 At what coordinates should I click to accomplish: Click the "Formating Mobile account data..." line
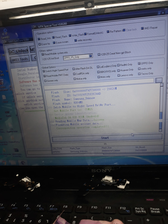pos(76,124)
